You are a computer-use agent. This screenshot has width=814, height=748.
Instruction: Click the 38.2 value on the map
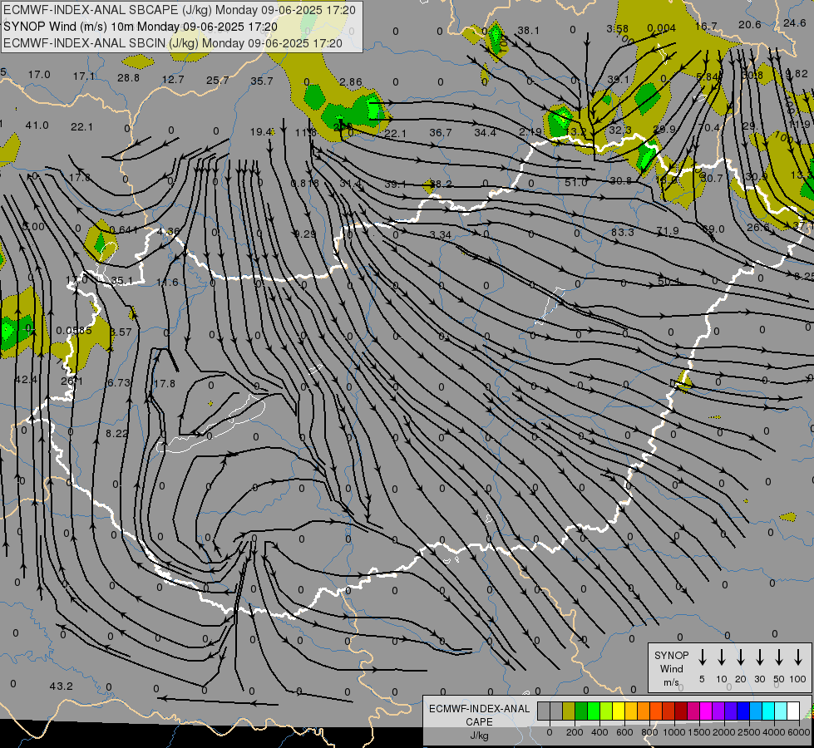pyautogui.click(x=441, y=184)
